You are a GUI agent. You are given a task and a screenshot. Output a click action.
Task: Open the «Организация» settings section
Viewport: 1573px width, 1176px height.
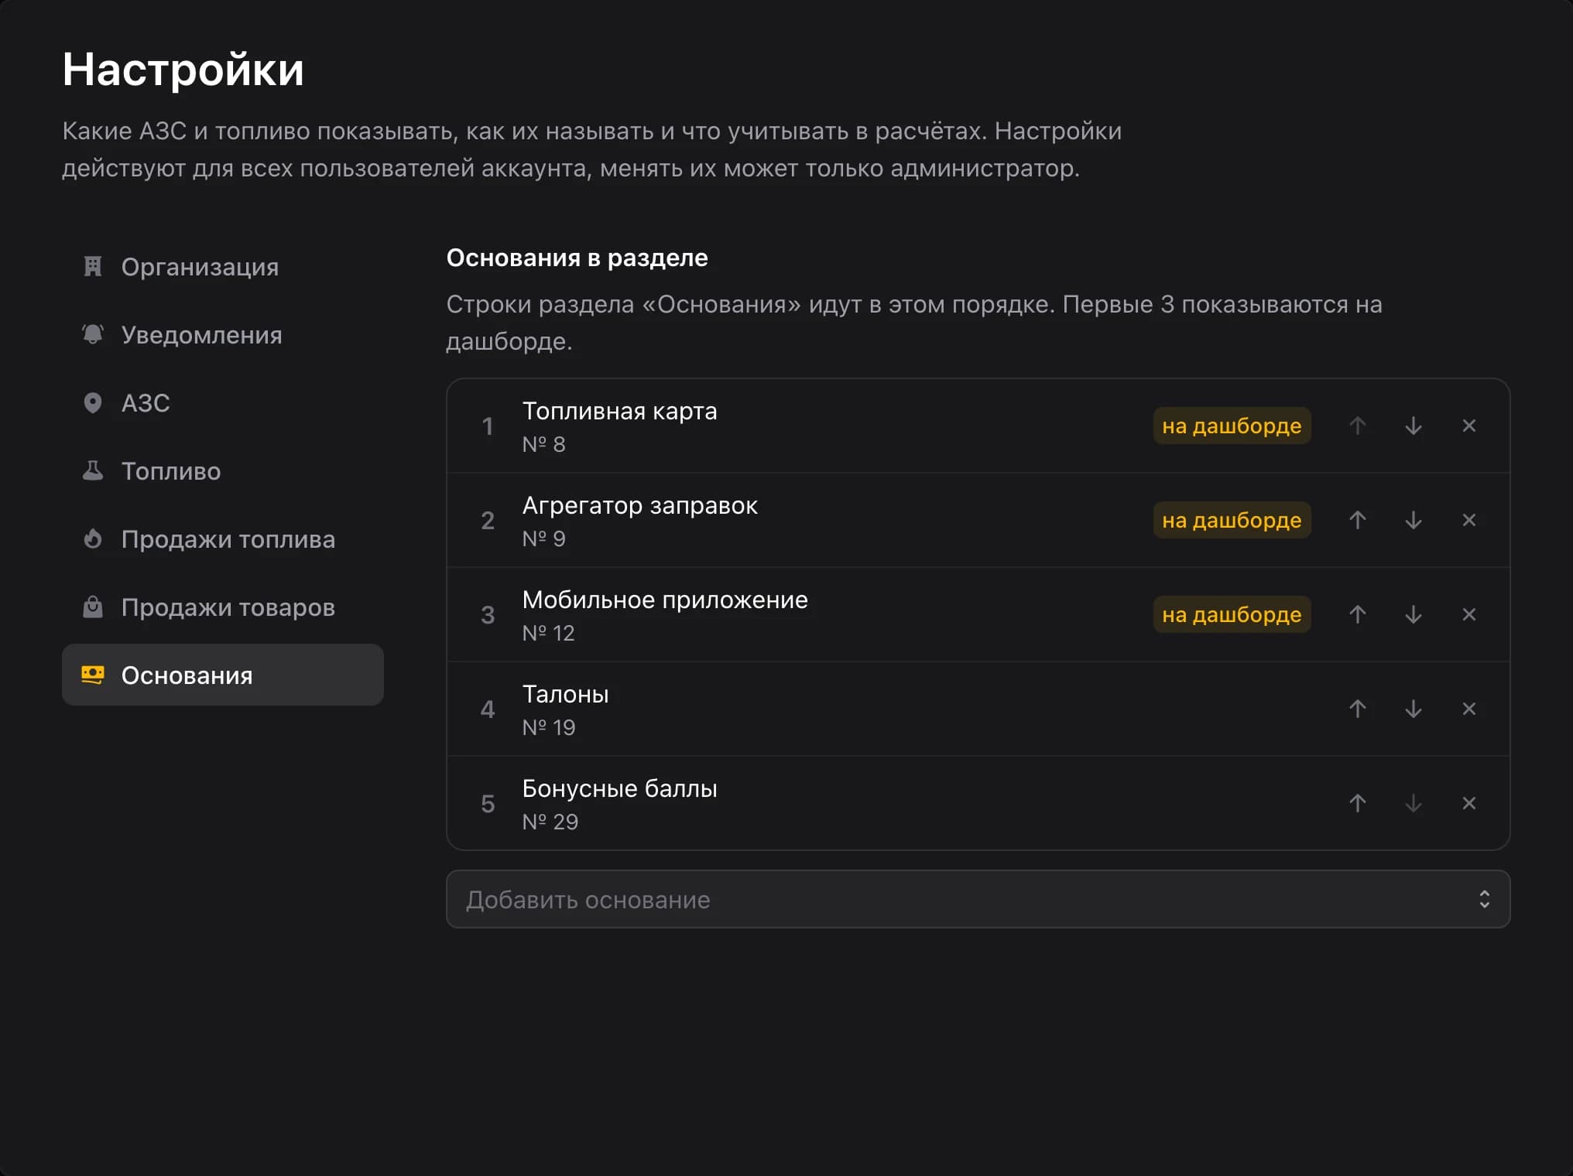pos(223,267)
